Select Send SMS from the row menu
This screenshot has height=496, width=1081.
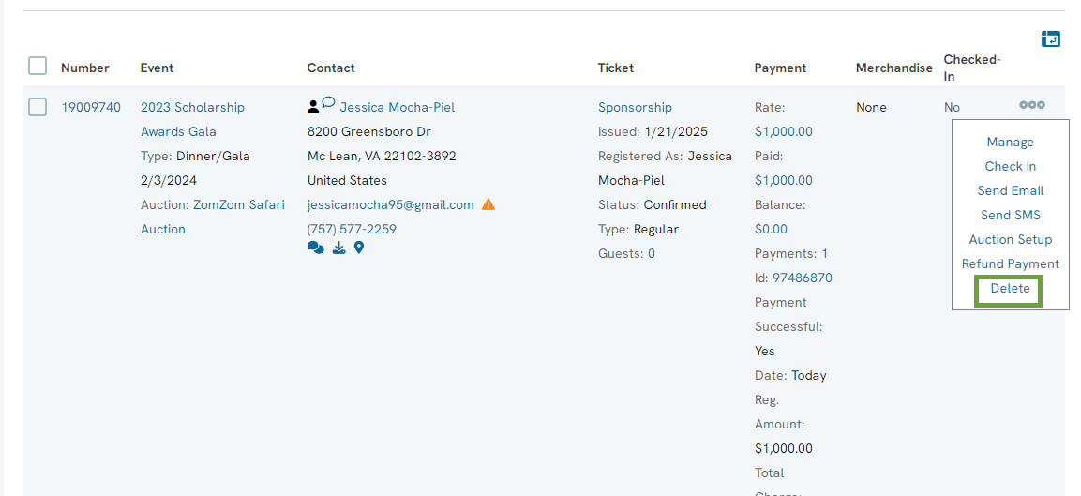coord(1010,216)
